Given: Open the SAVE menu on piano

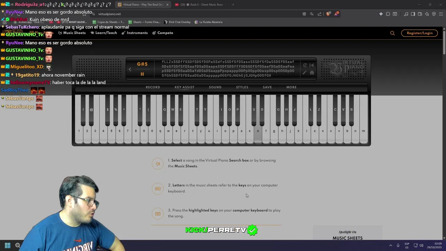Looking at the screenshot, I should (267, 87).
